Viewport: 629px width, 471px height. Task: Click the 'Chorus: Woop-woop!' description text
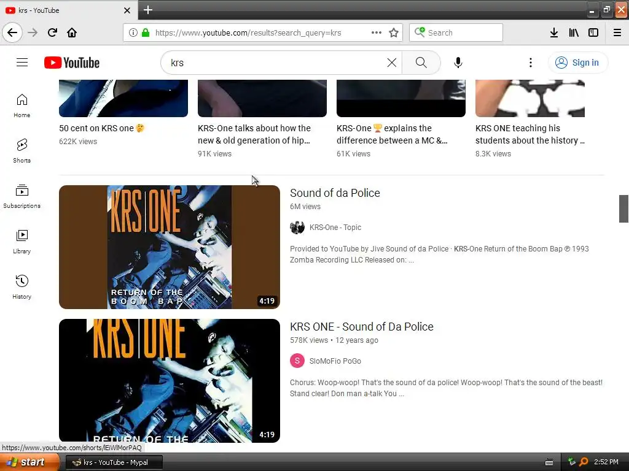(x=446, y=388)
